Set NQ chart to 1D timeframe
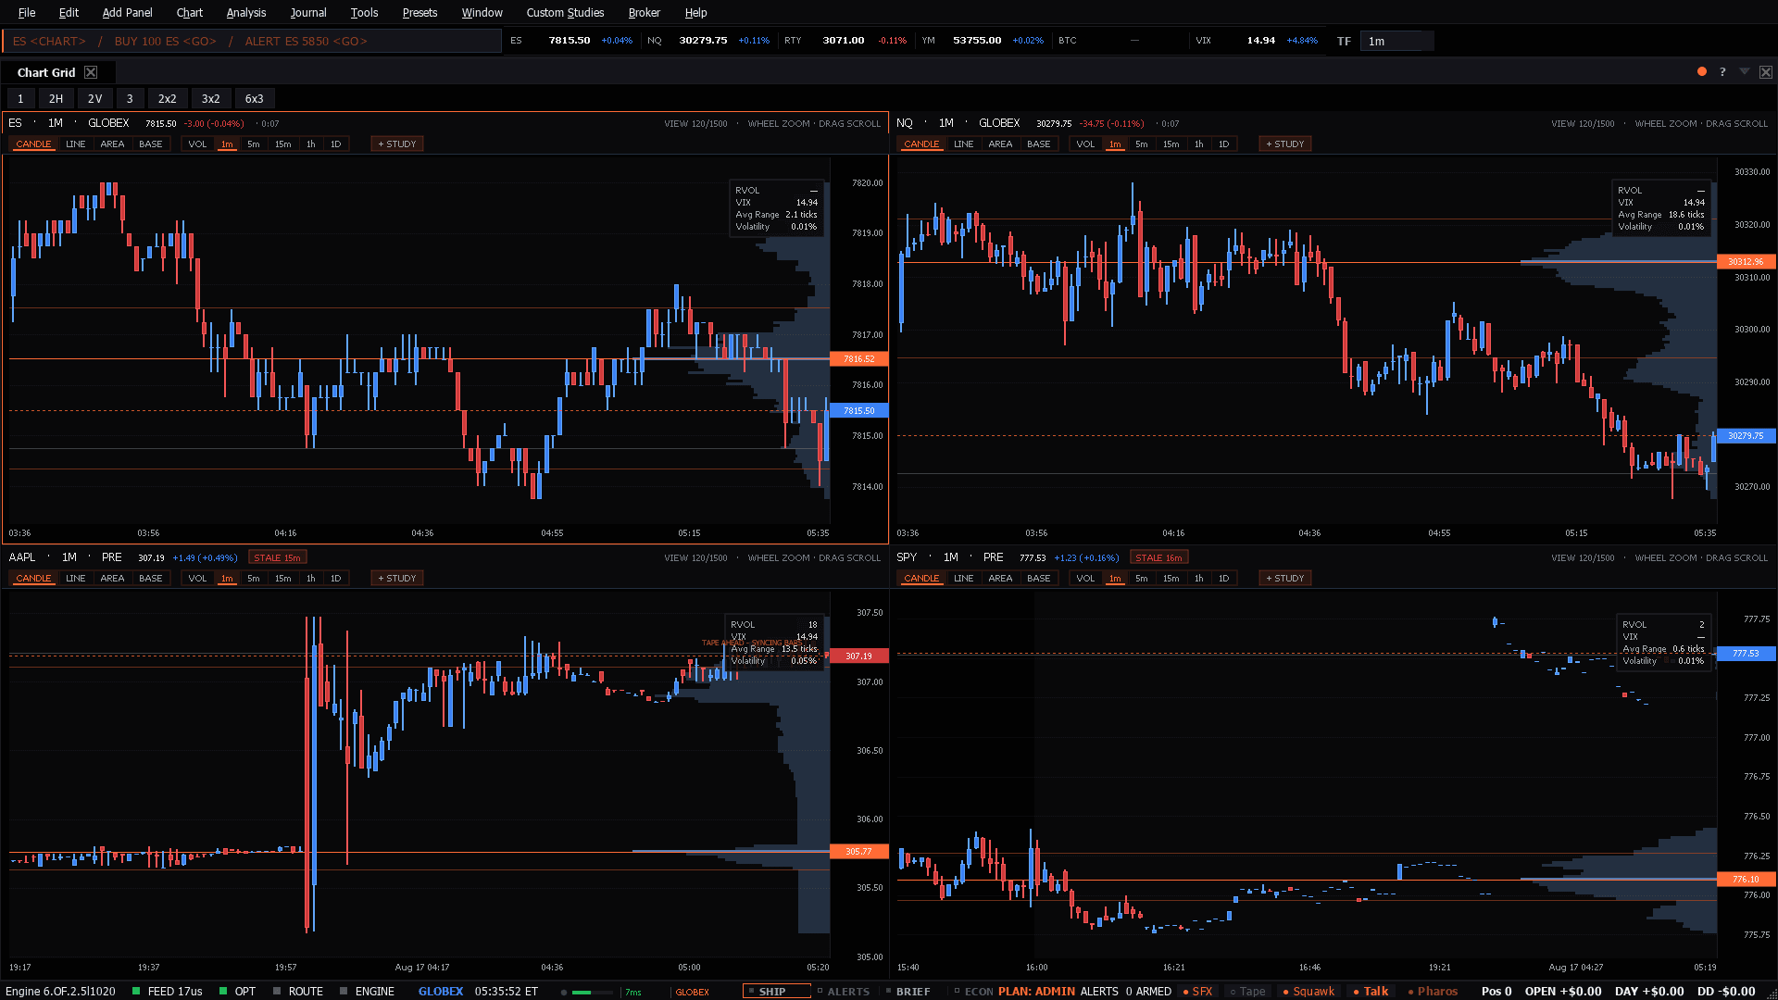This screenshot has height=1000, width=1778. coord(1223,144)
